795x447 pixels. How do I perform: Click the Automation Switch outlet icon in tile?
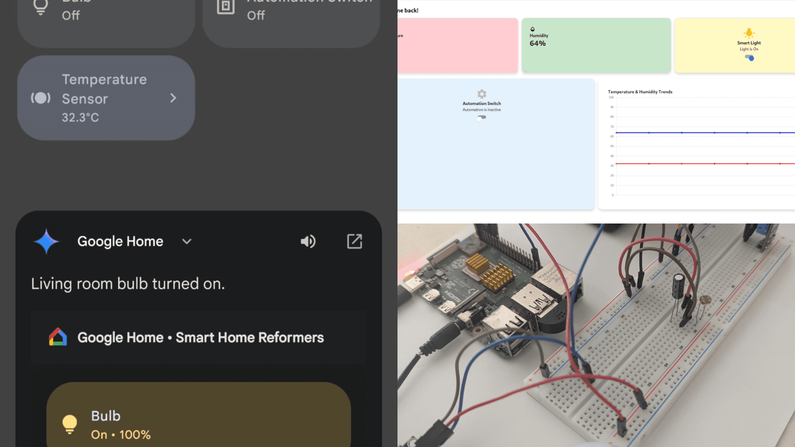[226, 6]
